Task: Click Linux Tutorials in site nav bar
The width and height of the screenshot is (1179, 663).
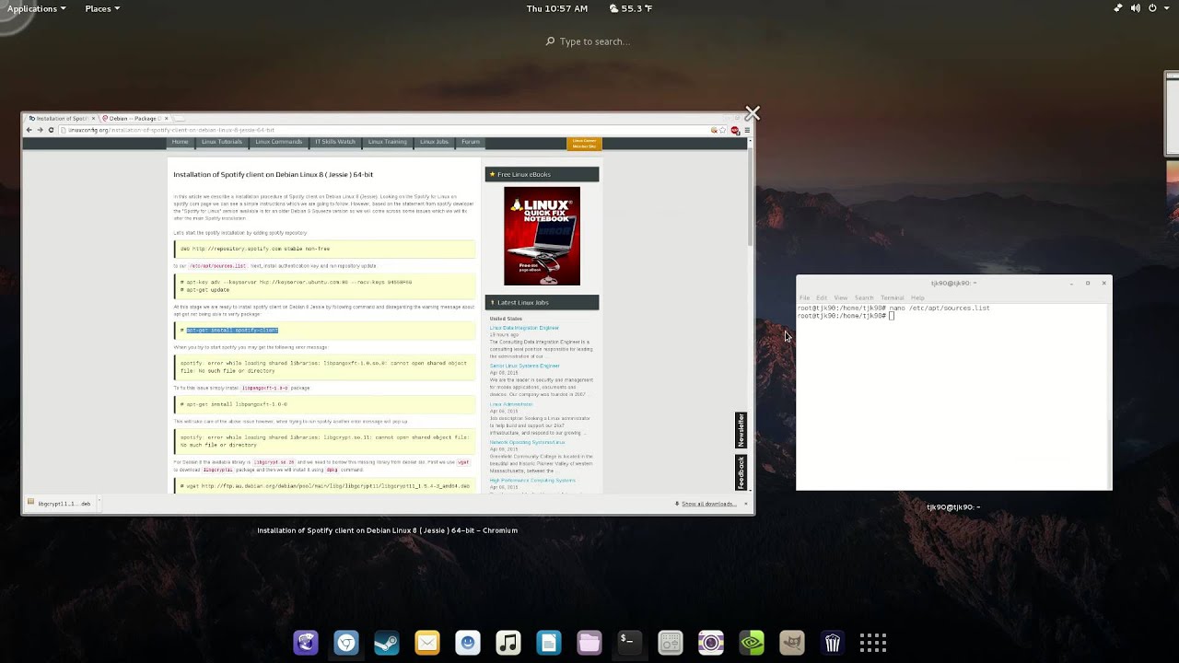Action: pyautogui.click(x=222, y=142)
